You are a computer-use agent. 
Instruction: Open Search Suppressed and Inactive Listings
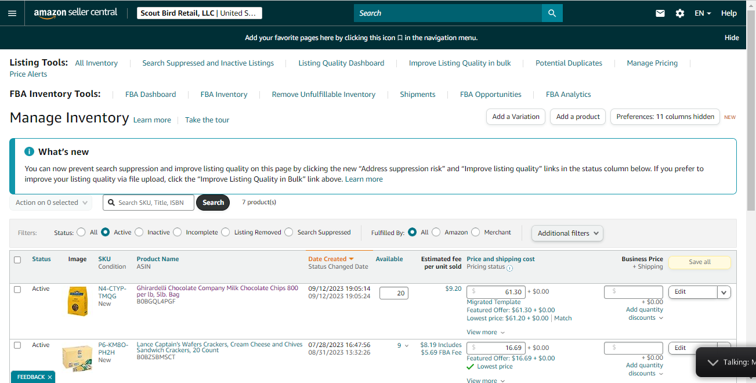[x=208, y=63]
